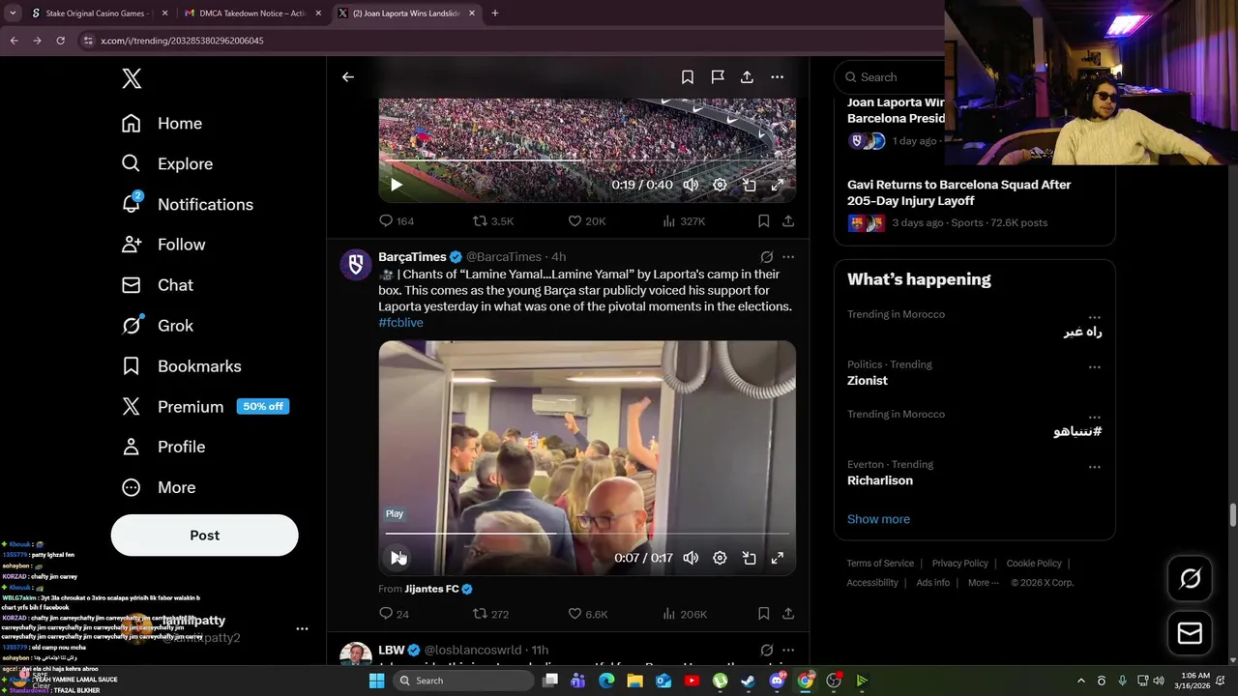Open Premium 50% off offer
The width and height of the screenshot is (1238, 696).
(205, 407)
